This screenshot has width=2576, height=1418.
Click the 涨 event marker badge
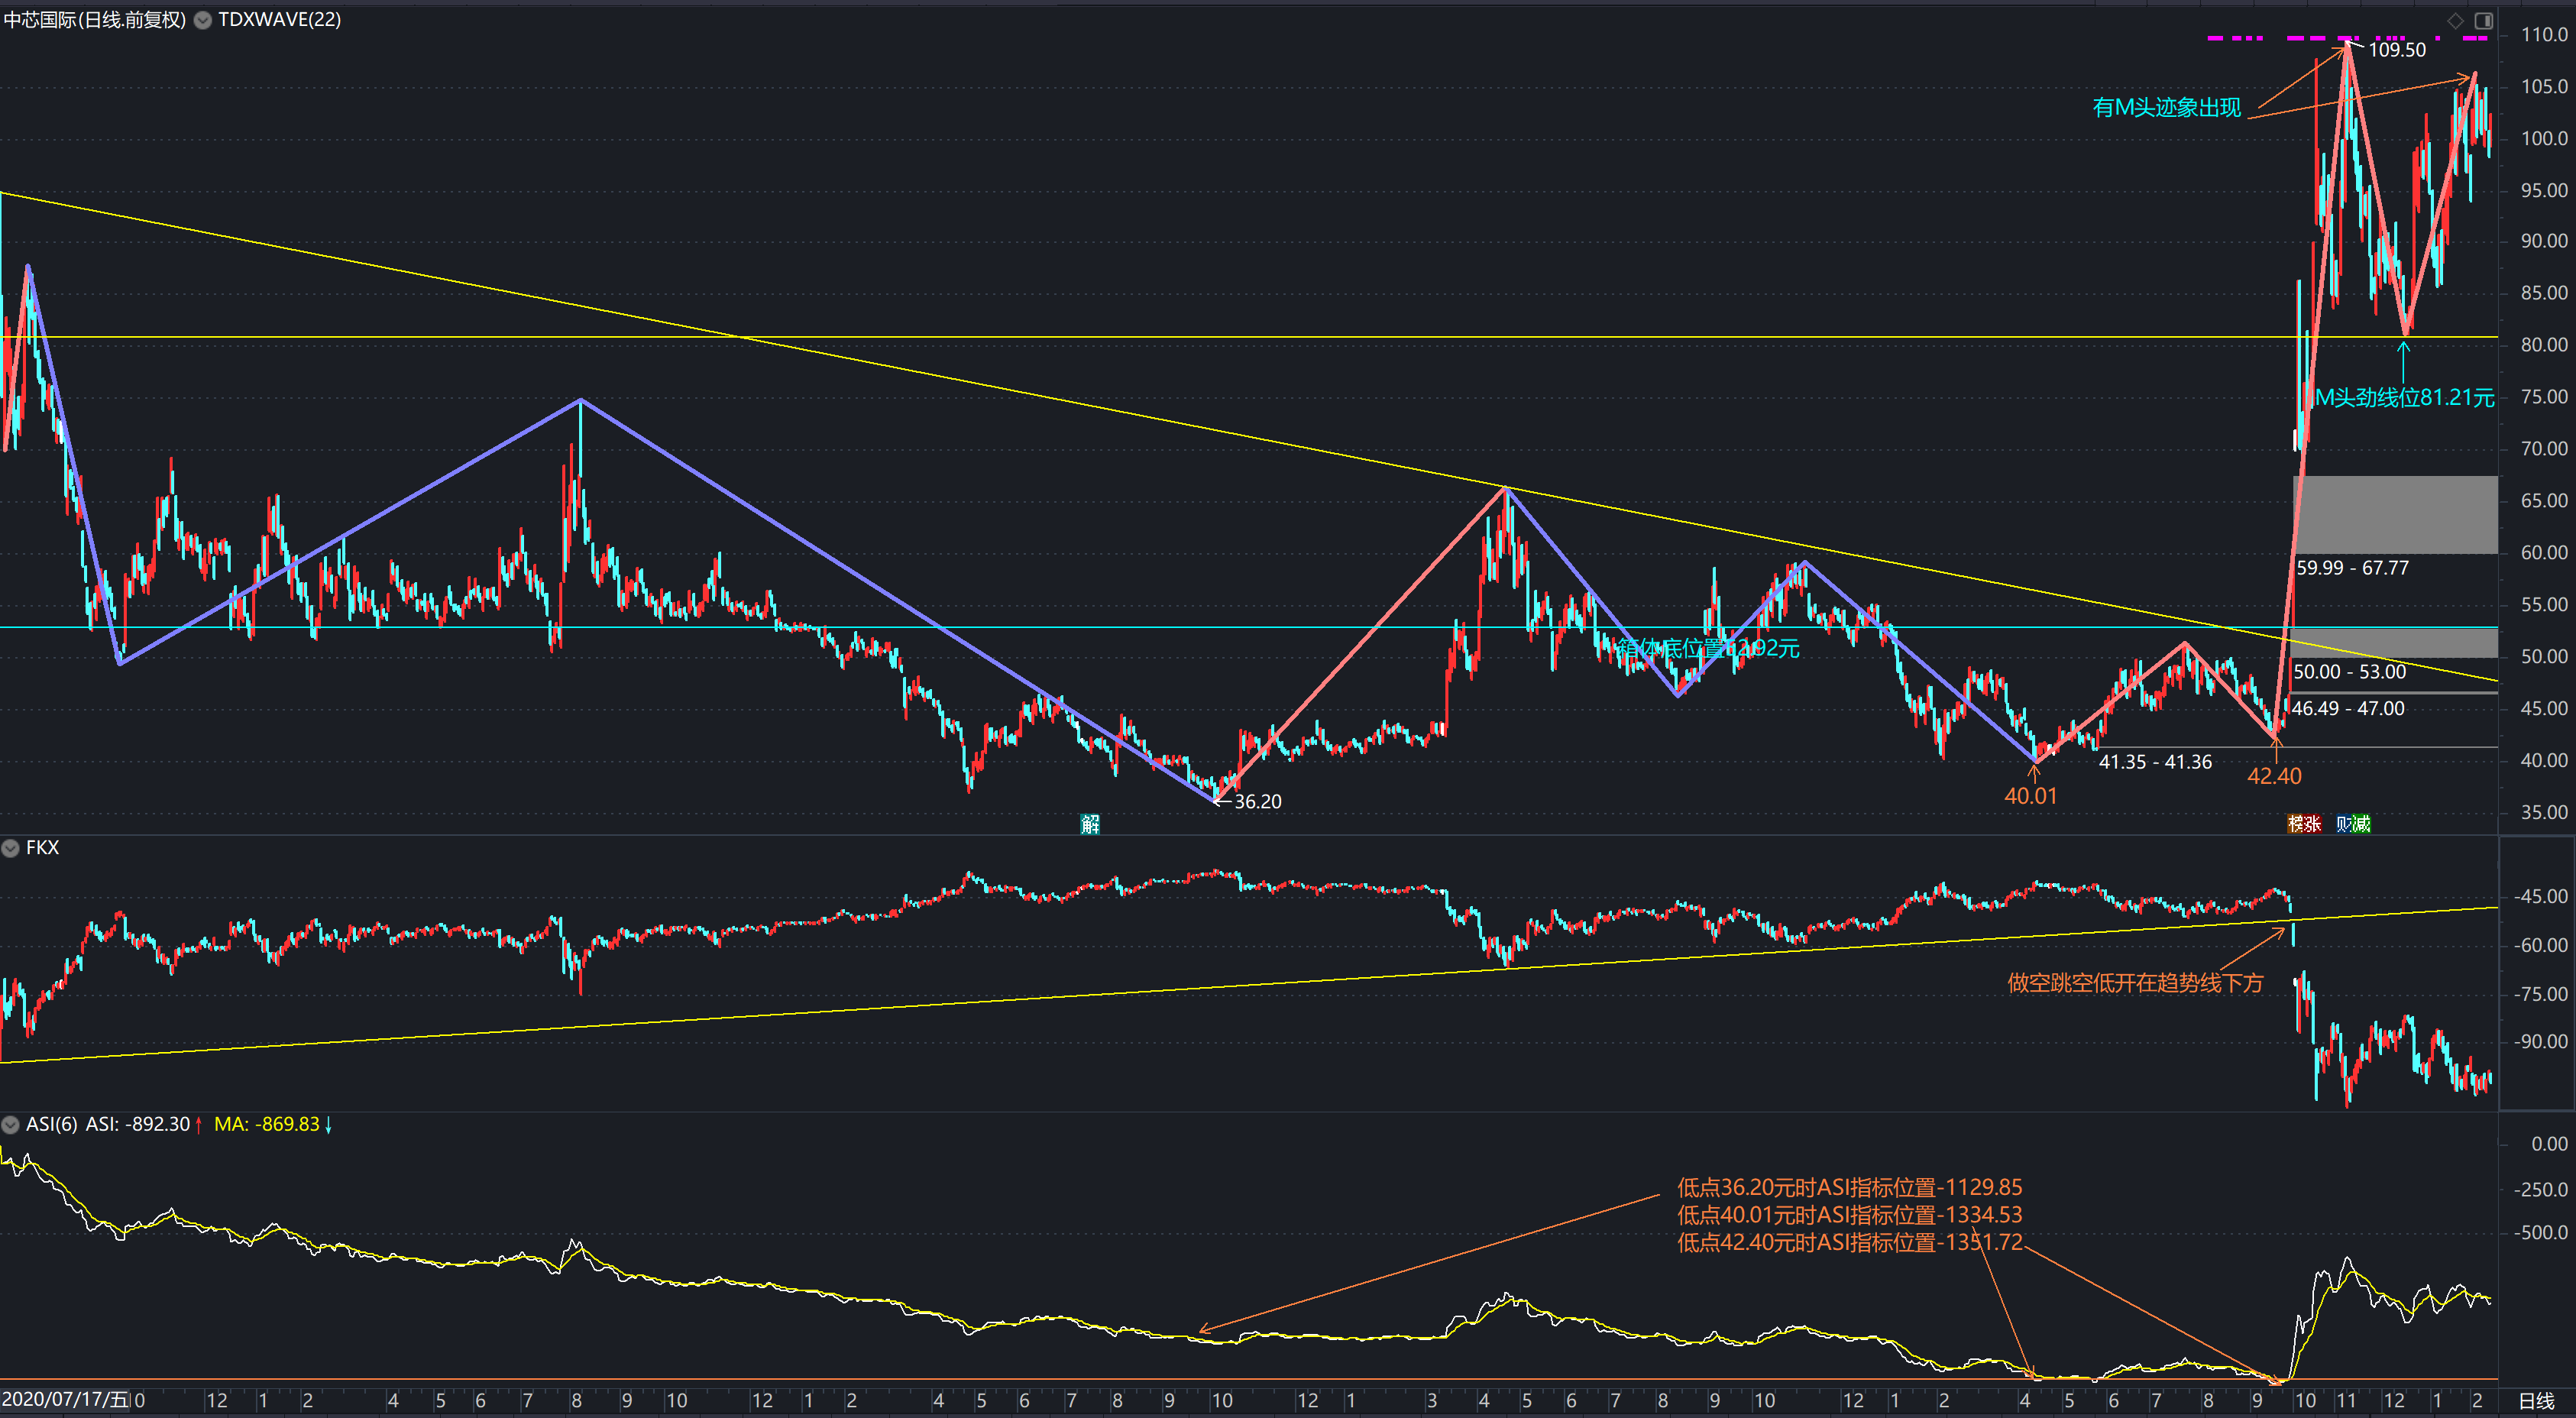(2312, 824)
